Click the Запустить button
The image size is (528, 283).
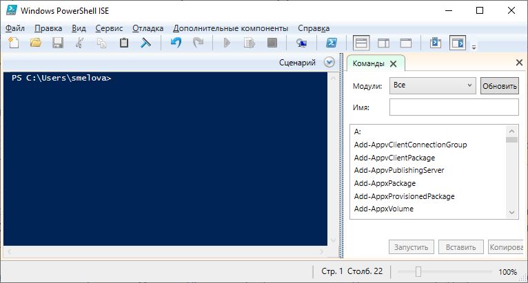click(x=411, y=247)
